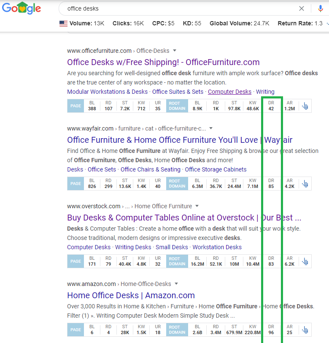Select the US flag country icon
329x343 pixels.
click(x=63, y=23)
